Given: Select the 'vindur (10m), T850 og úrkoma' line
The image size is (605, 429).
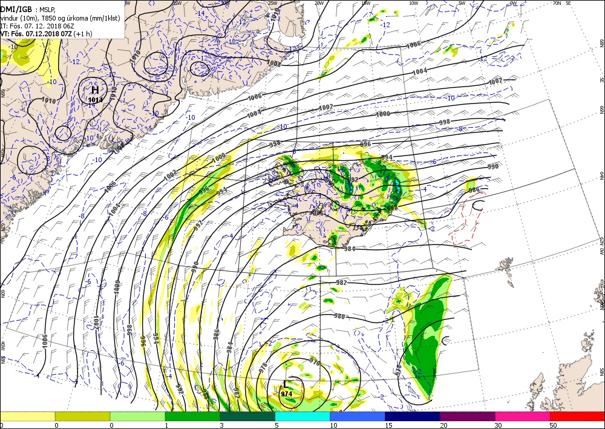Looking at the screenshot, I should click(60, 18).
